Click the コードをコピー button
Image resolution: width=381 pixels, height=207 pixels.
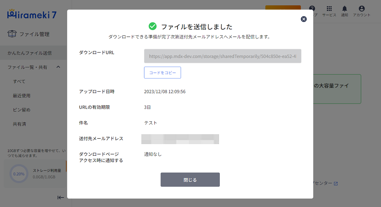[162, 72]
